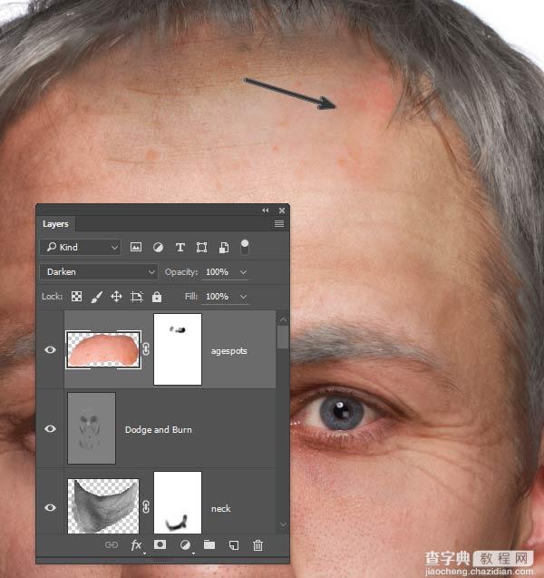Click the agespots layer name
The width and height of the screenshot is (544, 578).
(228, 351)
